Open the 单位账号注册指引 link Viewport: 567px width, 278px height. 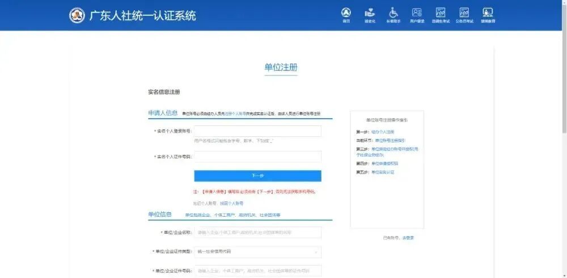click(390, 140)
